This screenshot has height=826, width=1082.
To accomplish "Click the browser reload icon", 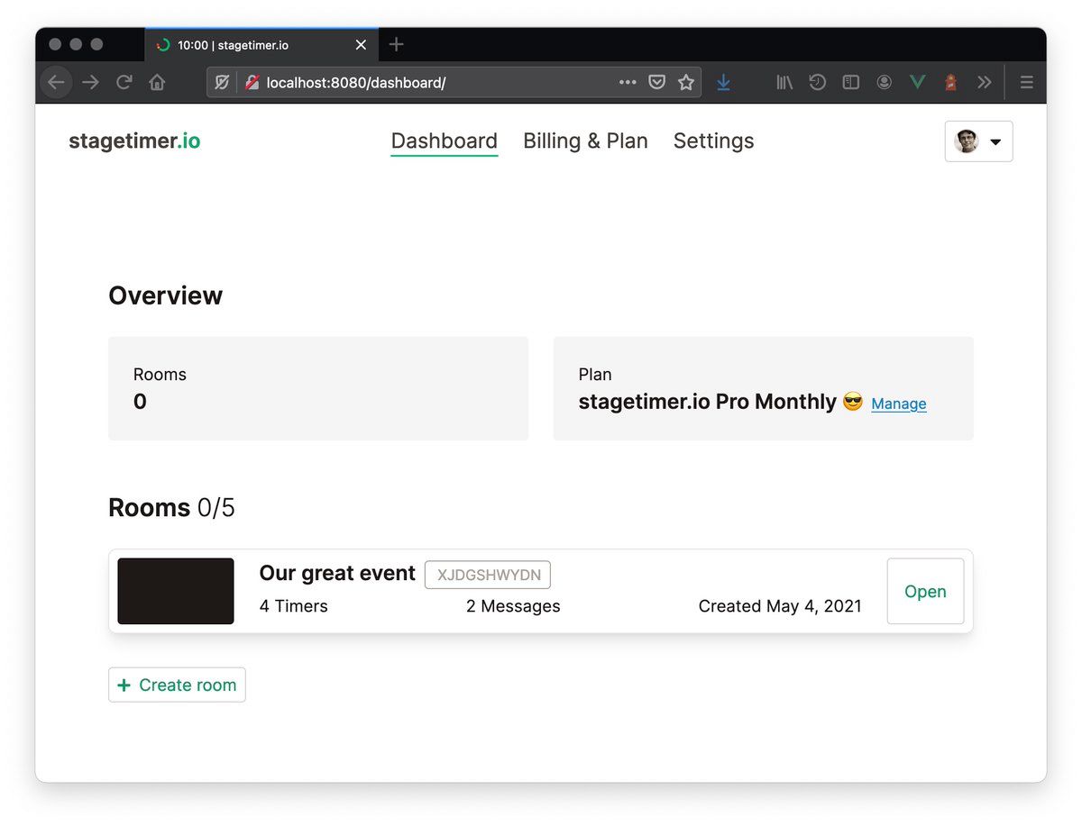I will pos(124,83).
